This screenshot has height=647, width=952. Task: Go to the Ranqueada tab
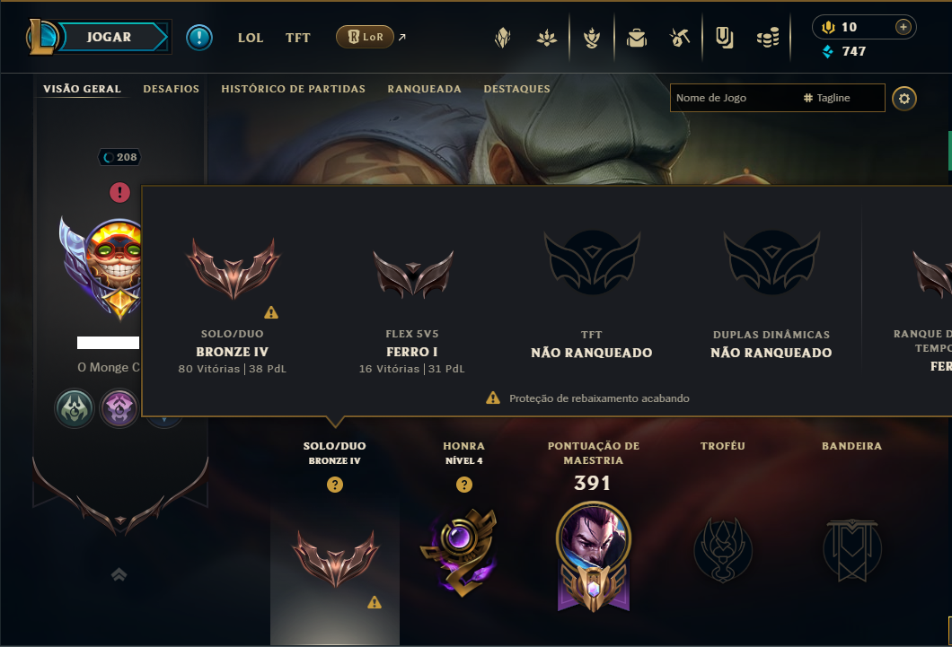[425, 89]
